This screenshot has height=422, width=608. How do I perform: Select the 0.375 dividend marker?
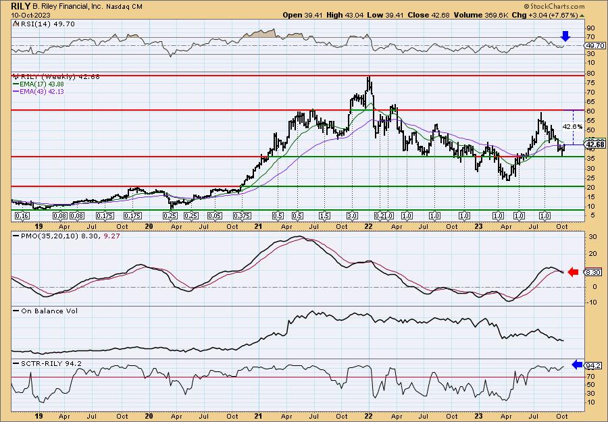click(242, 216)
